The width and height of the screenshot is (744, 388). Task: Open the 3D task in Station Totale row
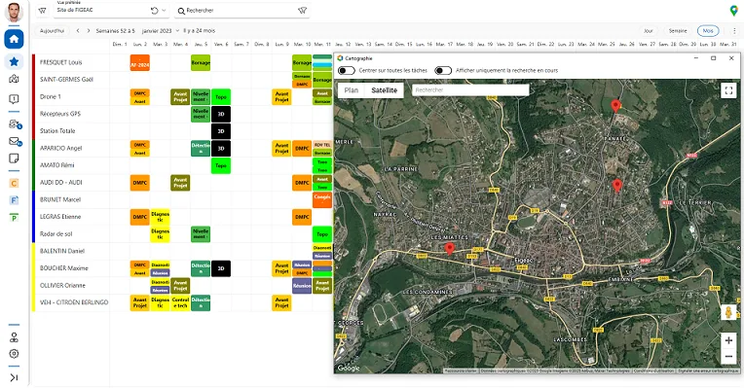pos(221,131)
